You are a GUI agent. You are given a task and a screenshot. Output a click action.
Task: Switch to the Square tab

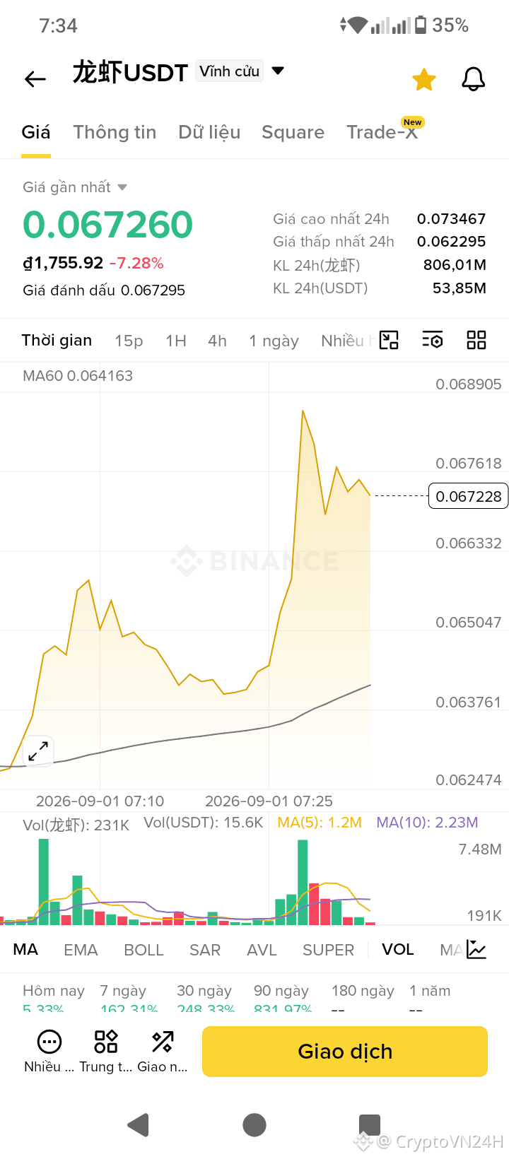pos(293,132)
